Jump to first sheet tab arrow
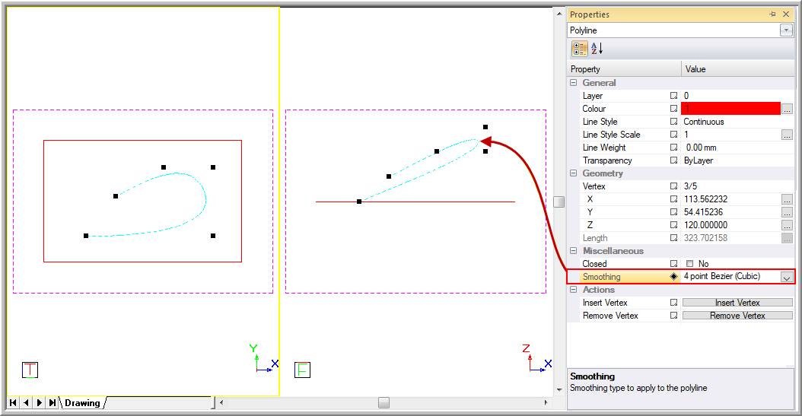 13,402
